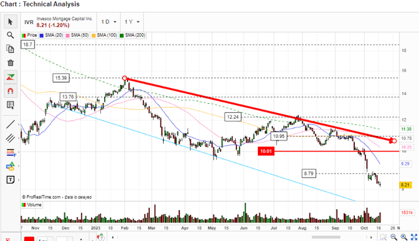Click the 9.29 SMA value tag

coord(405,164)
